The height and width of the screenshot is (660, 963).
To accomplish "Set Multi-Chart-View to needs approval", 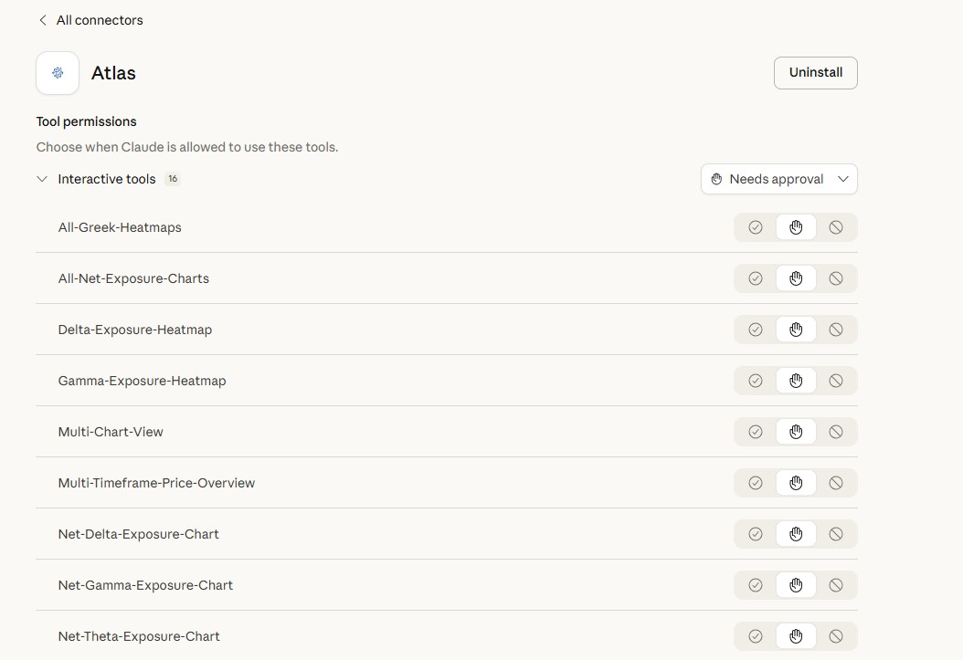I will point(796,432).
